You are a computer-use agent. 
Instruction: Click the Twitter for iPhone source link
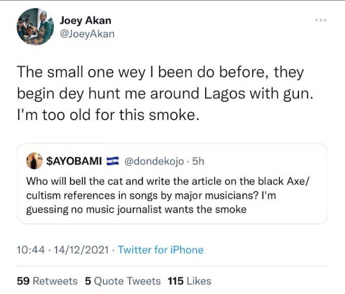[161, 250]
